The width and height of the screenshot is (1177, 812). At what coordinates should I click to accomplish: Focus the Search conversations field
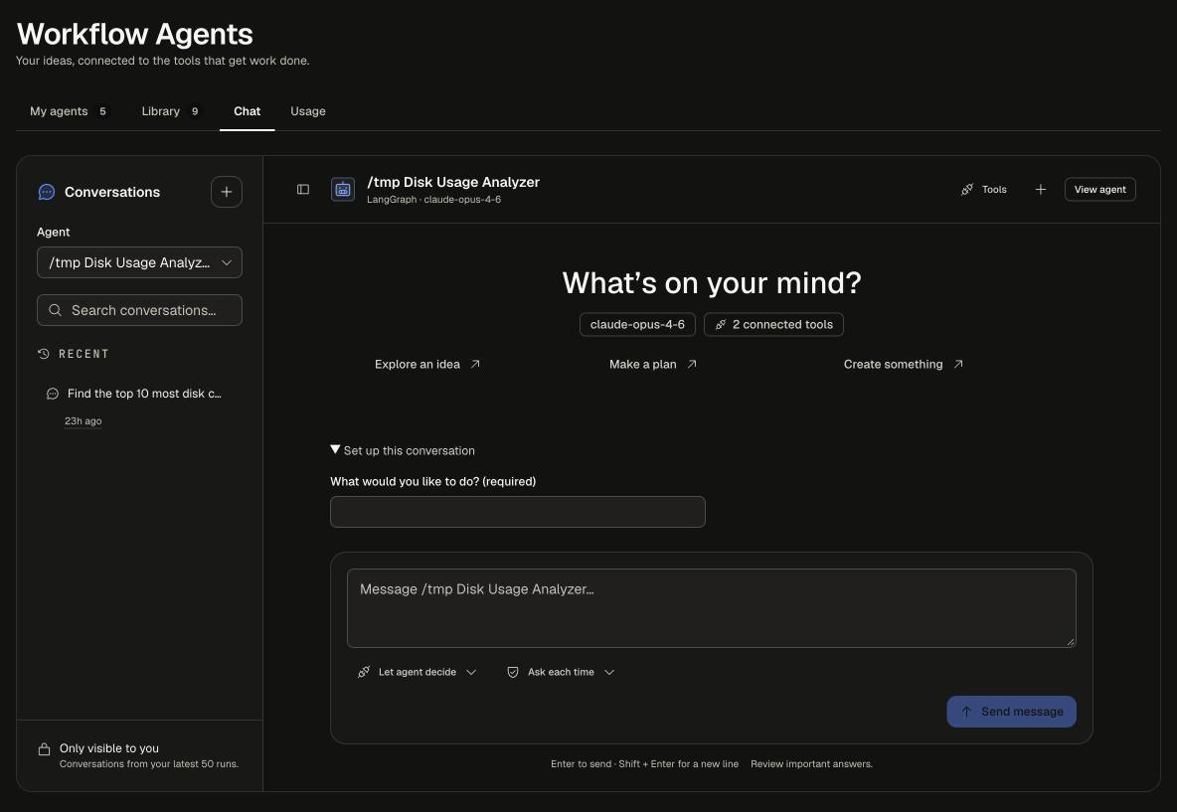click(x=139, y=310)
